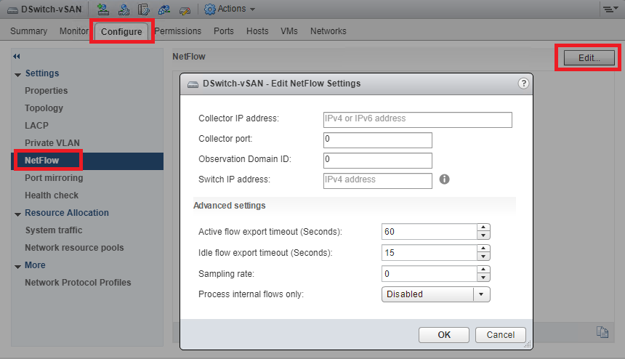
Task: Collapse the Settings section in the sidebar
Action: click(x=17, y=73)
